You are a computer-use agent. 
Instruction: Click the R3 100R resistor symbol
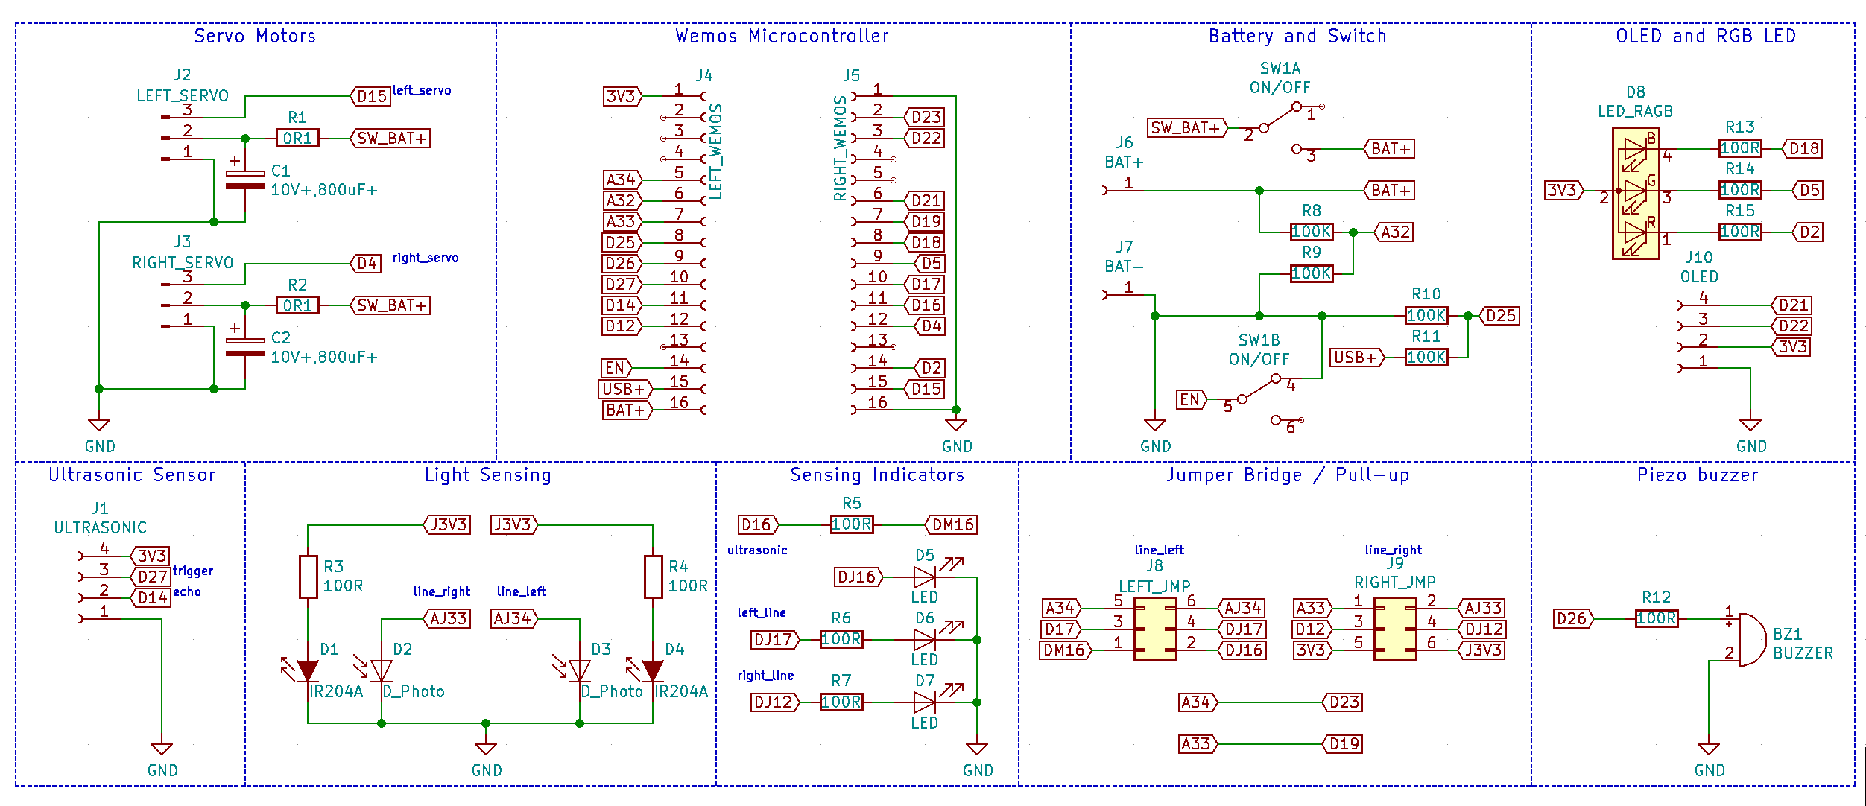coord(308,576)
